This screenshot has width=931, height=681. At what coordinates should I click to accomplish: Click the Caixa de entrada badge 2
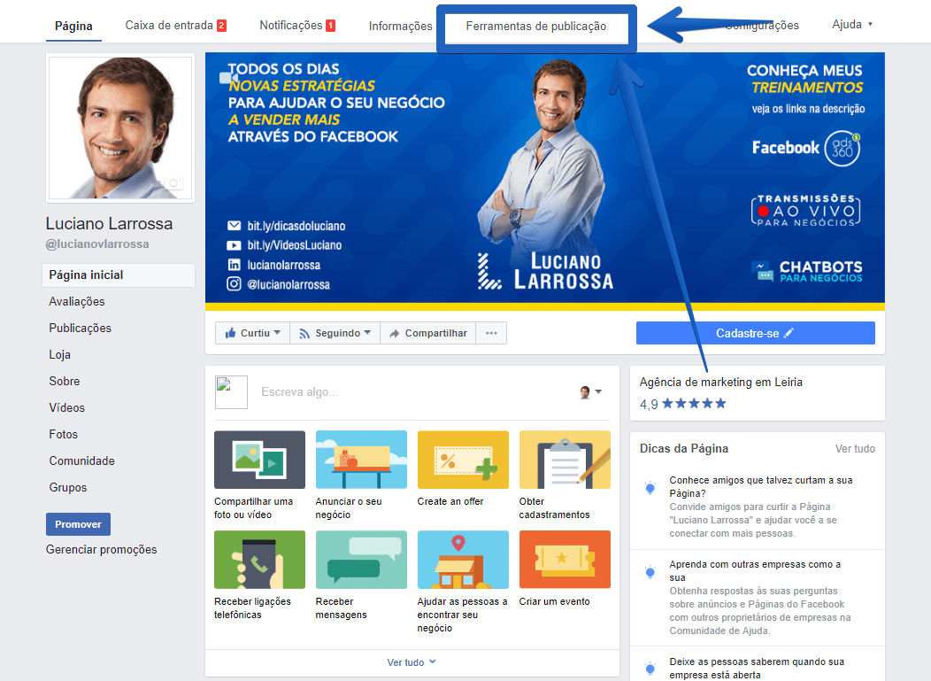221,26
